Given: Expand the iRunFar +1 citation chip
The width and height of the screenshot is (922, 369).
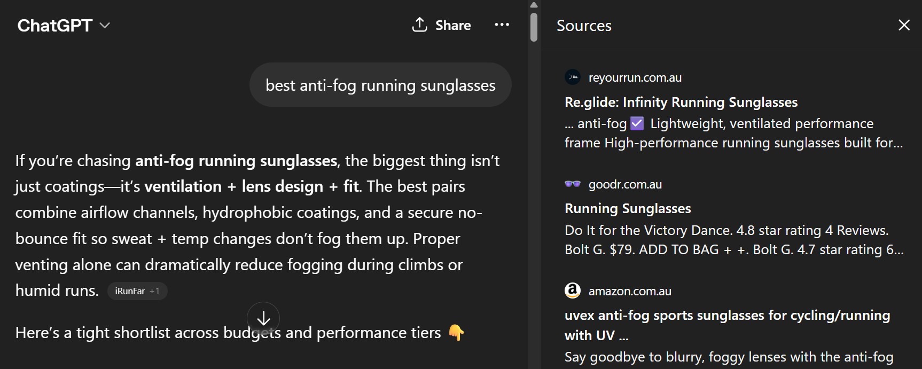Looking at the screenshot, I should pyautogui.click(x=137, y=291).
